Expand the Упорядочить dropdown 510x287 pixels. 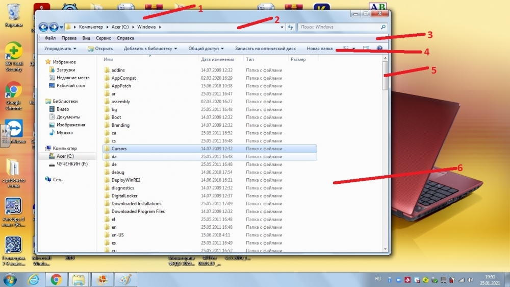click(60, 49)
